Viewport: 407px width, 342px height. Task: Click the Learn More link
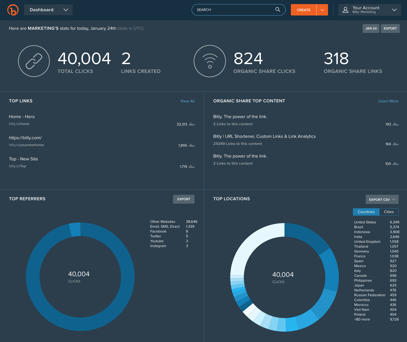click(x=388, y=101)
